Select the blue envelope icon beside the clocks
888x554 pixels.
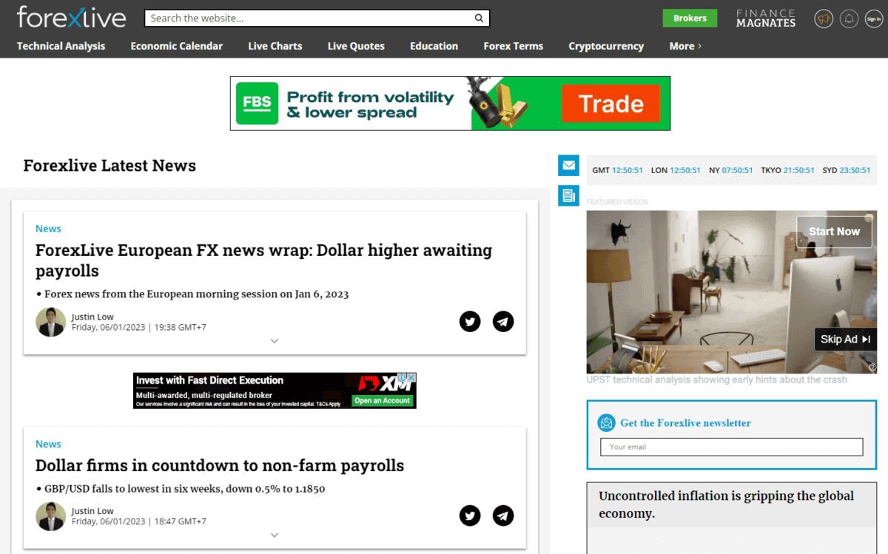coord(568,166)
